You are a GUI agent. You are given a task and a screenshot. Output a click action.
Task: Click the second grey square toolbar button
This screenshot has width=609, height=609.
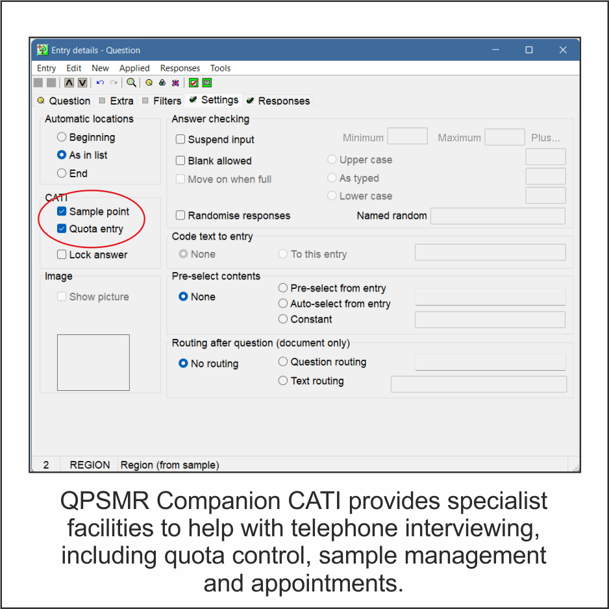tap(51, 82)
